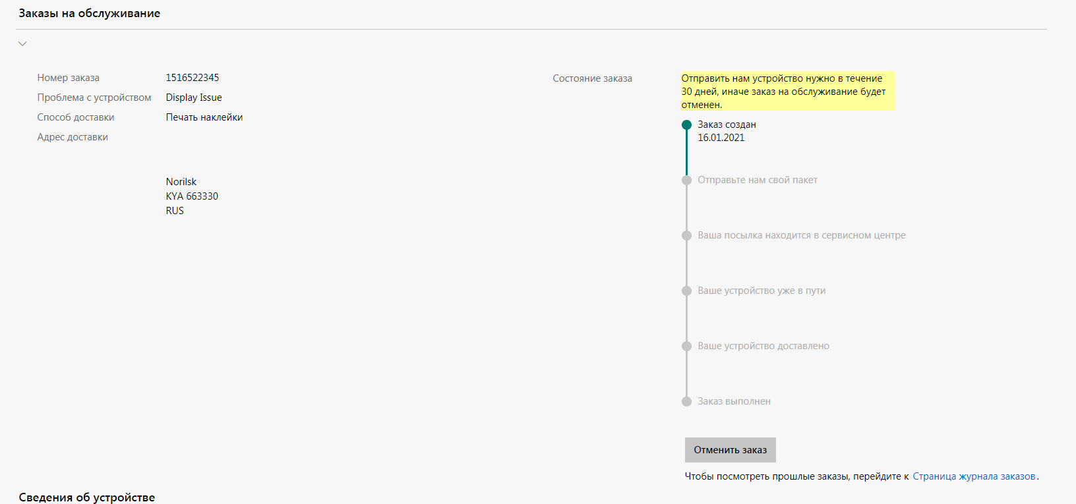Click the Состояние заказа label
1076x504 pixels.
pos(592,78)
